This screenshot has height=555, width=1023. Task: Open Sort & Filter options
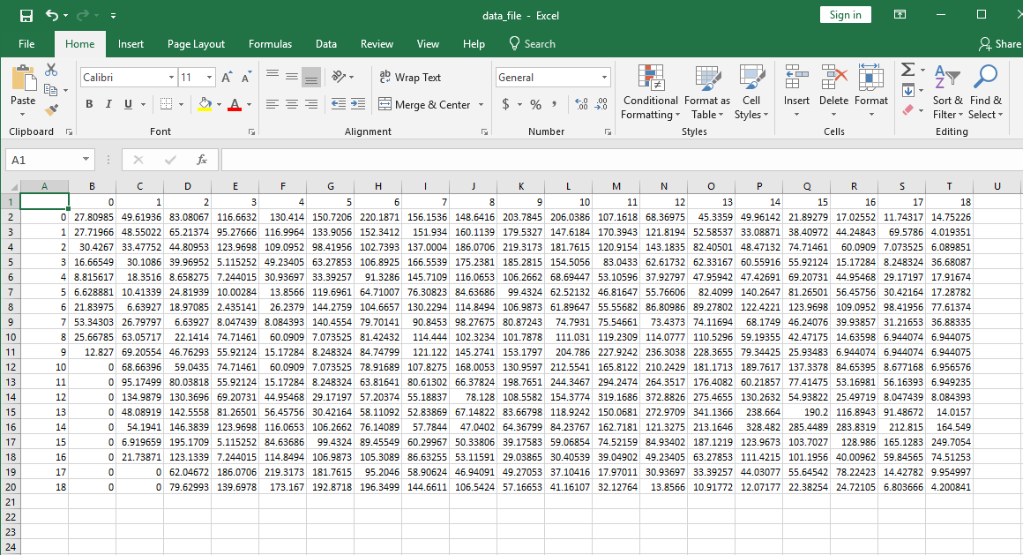click(948, 92)
